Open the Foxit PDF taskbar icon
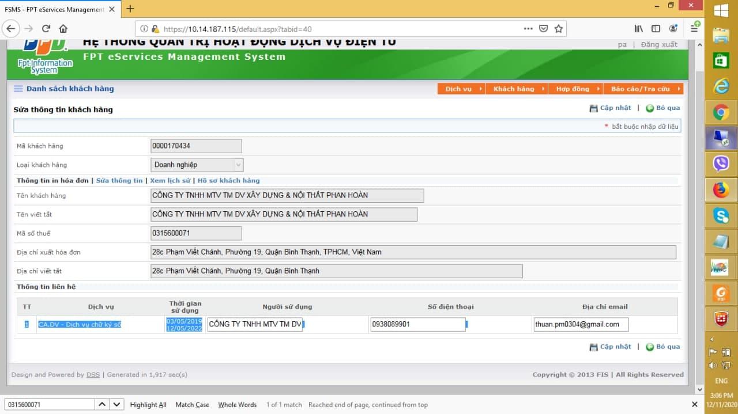The width and height of the screenshot is (738, 414). point(721,293)
